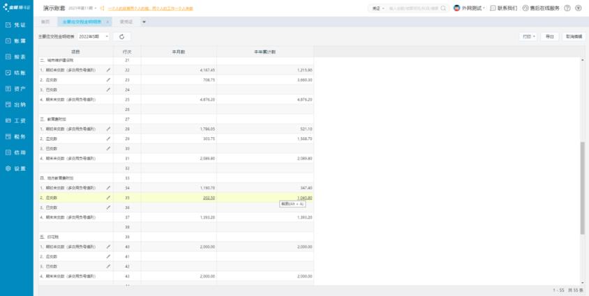Open the 工资 module in the sidebar
Image resolution: width=589 pixels, height=296 pixels.
coord(16,120)
